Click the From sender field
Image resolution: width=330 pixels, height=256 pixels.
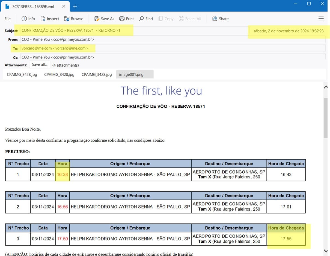pyautogui.click(x=58, y=39)
